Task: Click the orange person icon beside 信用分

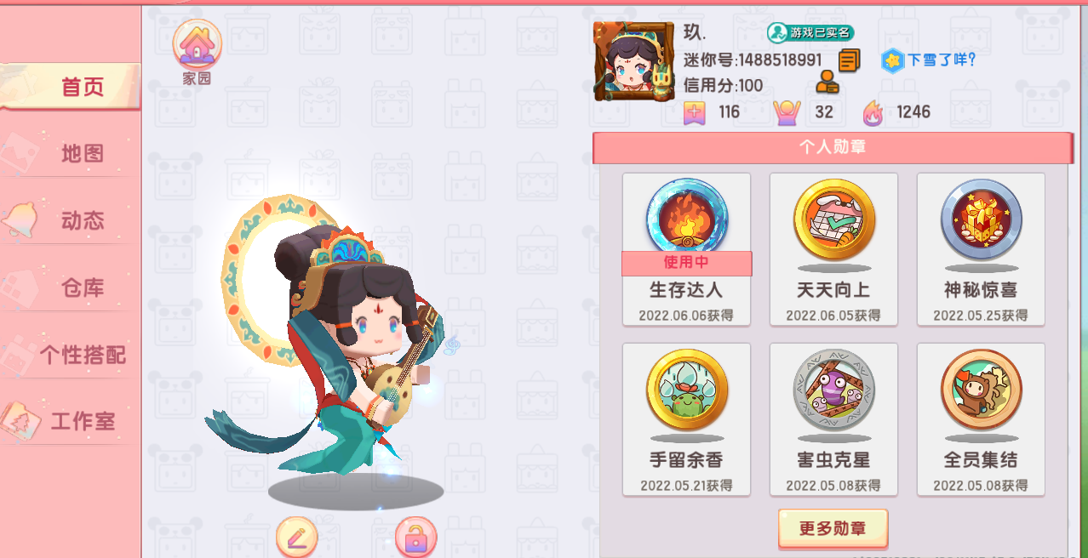Action: [827, 83]
